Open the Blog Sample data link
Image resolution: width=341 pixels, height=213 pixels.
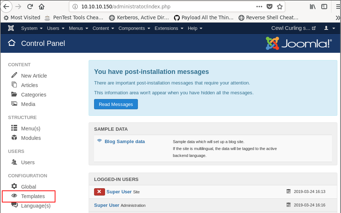(124, 142)
